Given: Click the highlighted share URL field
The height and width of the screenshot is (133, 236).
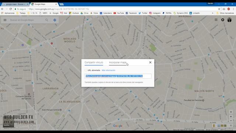Looking at the screenshot, I should tap(118, 76).
